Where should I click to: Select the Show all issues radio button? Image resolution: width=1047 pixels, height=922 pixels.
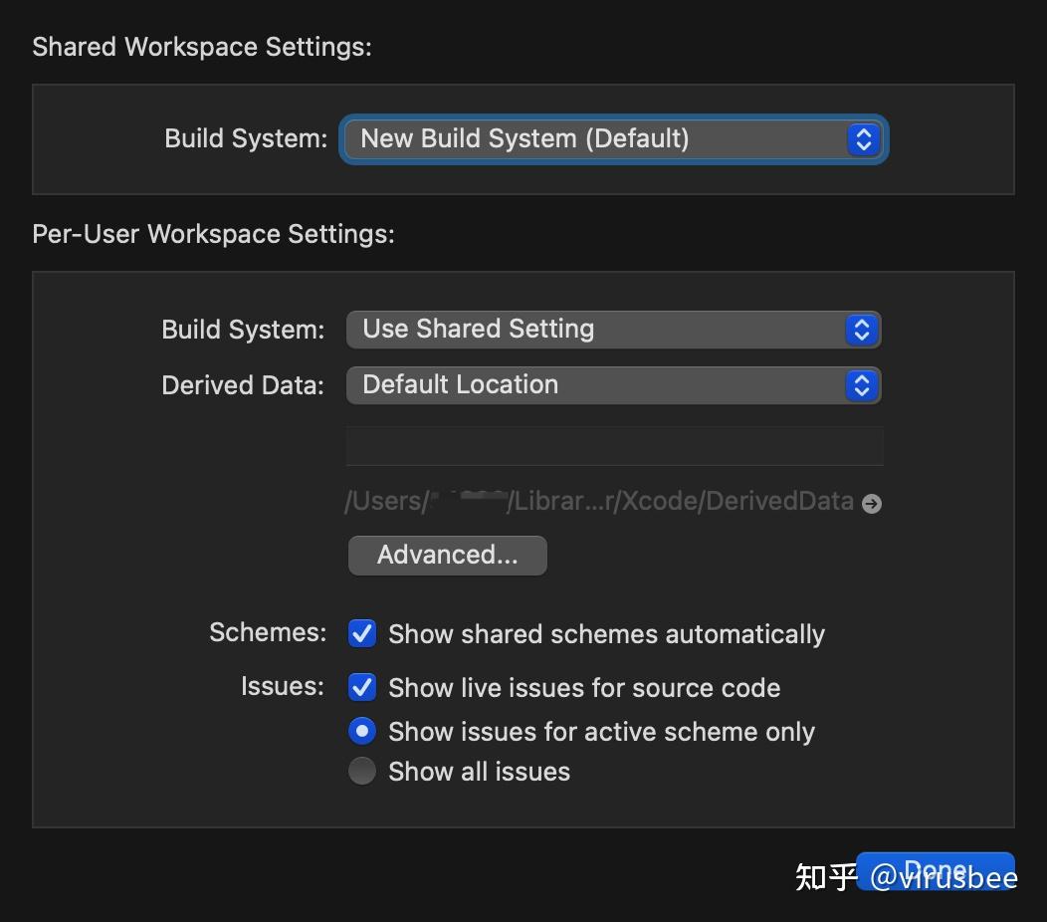click(x=361, y=771)
